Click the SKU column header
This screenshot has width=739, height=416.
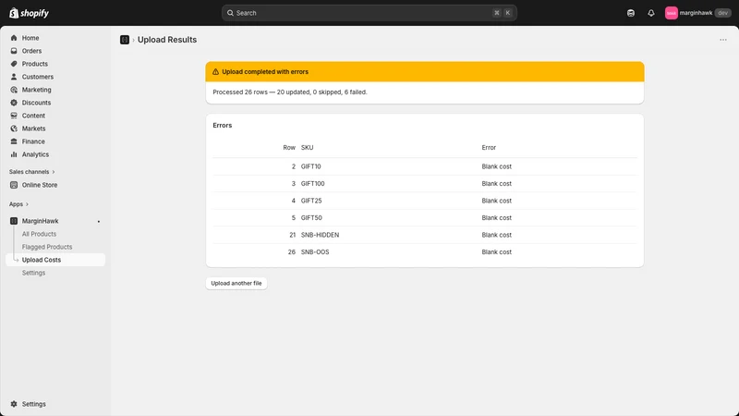[x=307, y=148]
